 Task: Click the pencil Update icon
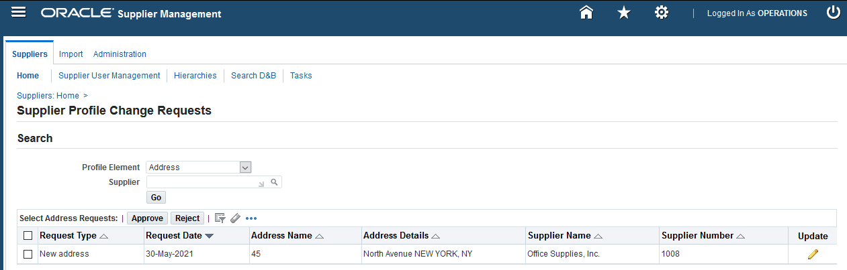pyautogui.click(x=813, y=254)
